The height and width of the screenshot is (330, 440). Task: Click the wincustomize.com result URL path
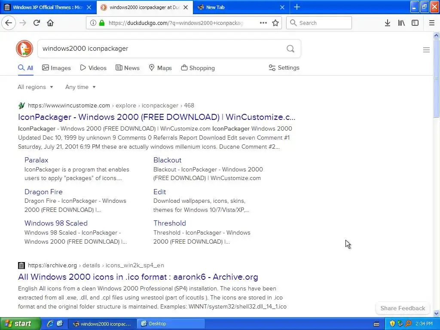[x=111, y=106]
